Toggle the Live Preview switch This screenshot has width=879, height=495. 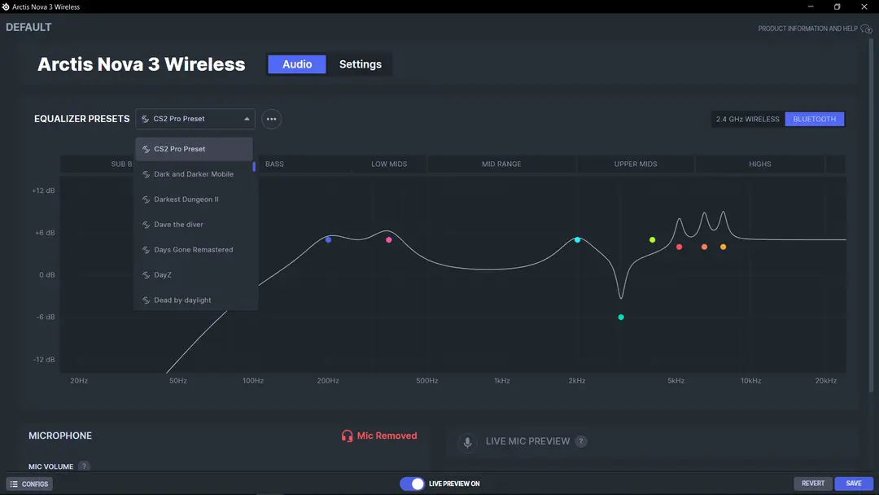(412, 484)
